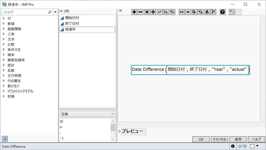Image resolution: width=266 pixels, height=150 pixels.
Task: Select the 開始日付 column in the list
Action: point(87,18)
